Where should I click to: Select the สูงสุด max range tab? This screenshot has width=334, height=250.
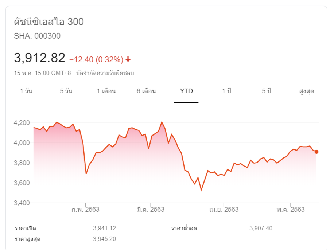click(306, 91)
